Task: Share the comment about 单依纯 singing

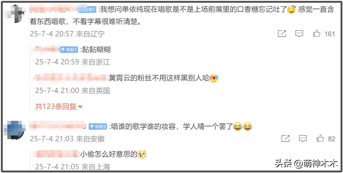Action: [x=282, y=34]
